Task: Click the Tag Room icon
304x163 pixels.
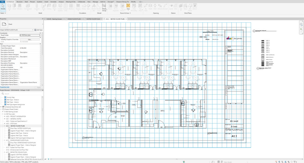Action: coord(123,6)
